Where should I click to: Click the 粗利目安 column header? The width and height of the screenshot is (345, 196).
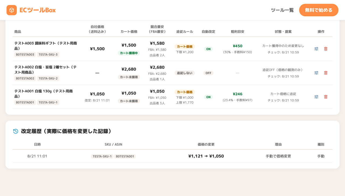[x=237, y=32]
